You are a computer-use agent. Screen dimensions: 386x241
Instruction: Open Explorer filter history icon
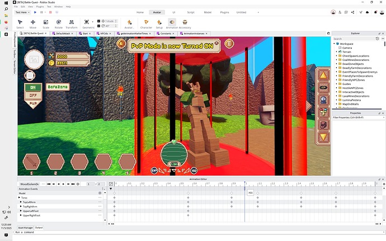377,39
